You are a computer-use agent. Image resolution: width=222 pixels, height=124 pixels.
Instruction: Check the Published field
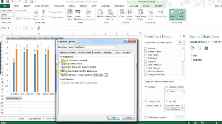tap(145, 58)
